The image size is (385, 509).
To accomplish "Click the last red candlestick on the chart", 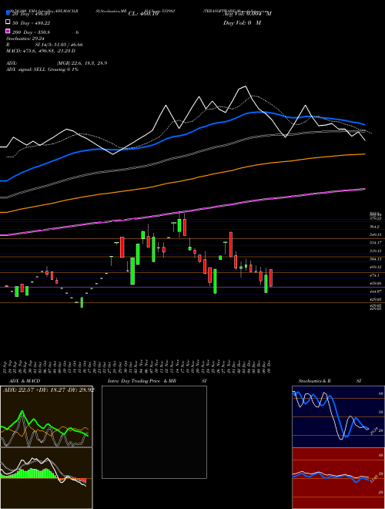I will (271, 278).
